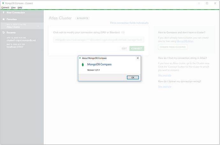220x145 pixels.
Task: Click the MongoDB leaf logo in About dialog
Action: 83,65
